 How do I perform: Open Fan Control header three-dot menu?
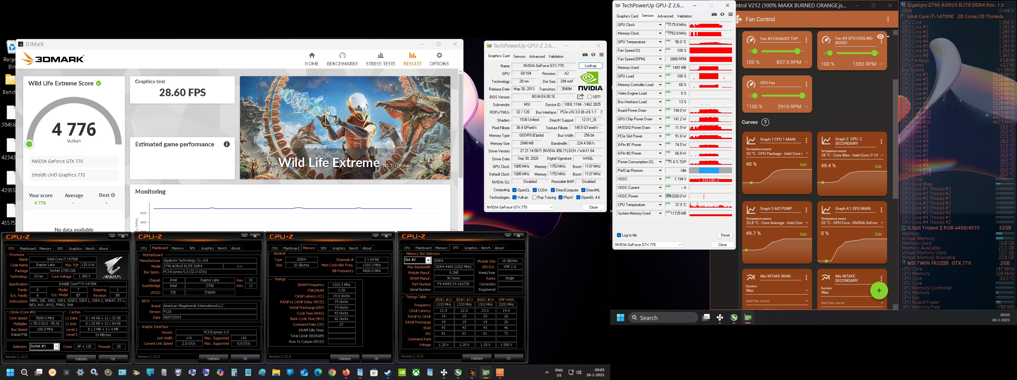[x=888, y=19]
